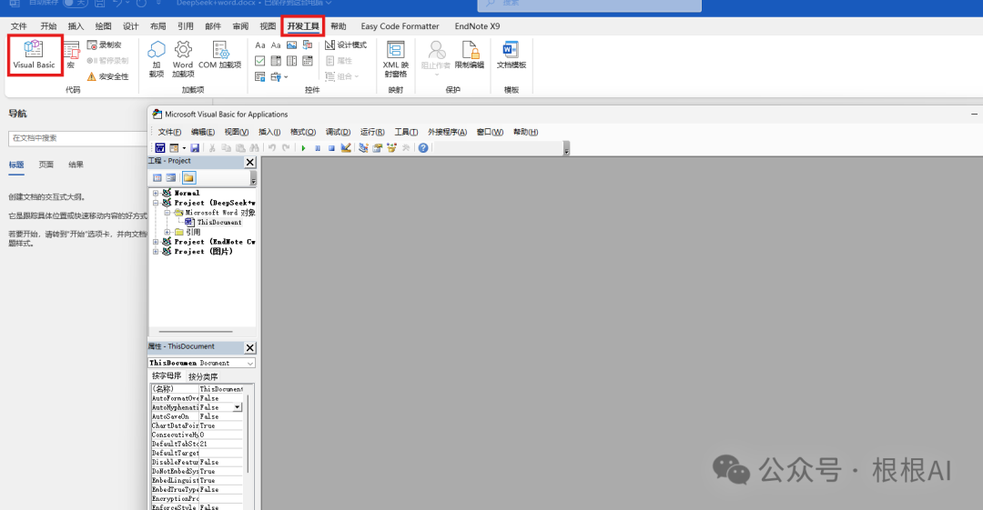The height and width of the screenshot is (510, 983).
Task: Close the 工程 - Project panel
Action: (x=250, y=162)
